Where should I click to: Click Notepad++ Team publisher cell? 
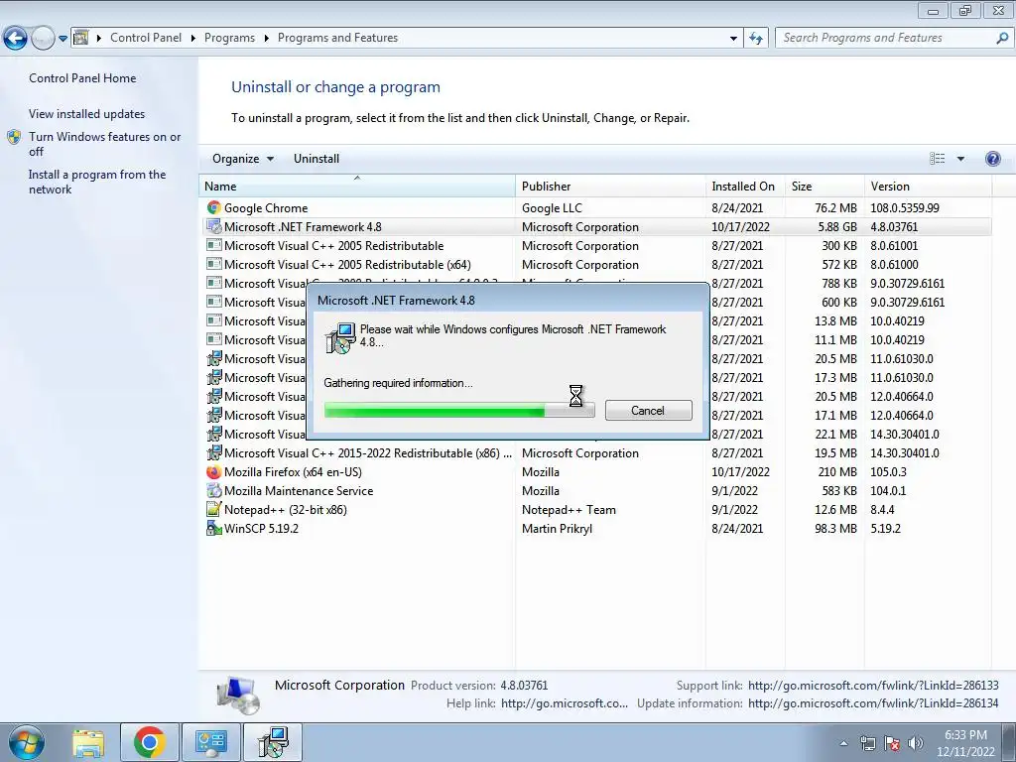coord(569,509)
